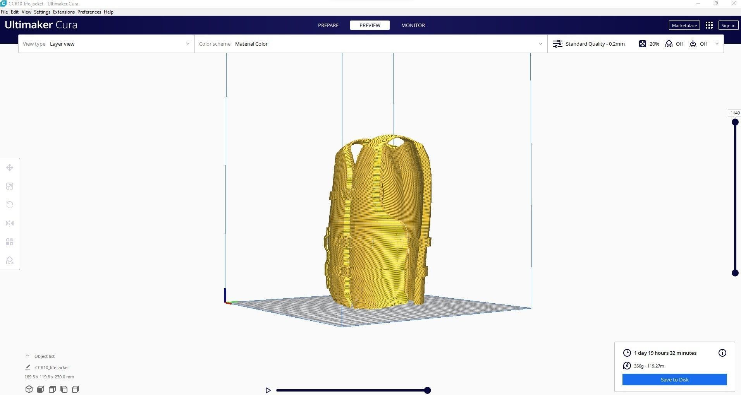Switch to the PREPARE stage

328,25
